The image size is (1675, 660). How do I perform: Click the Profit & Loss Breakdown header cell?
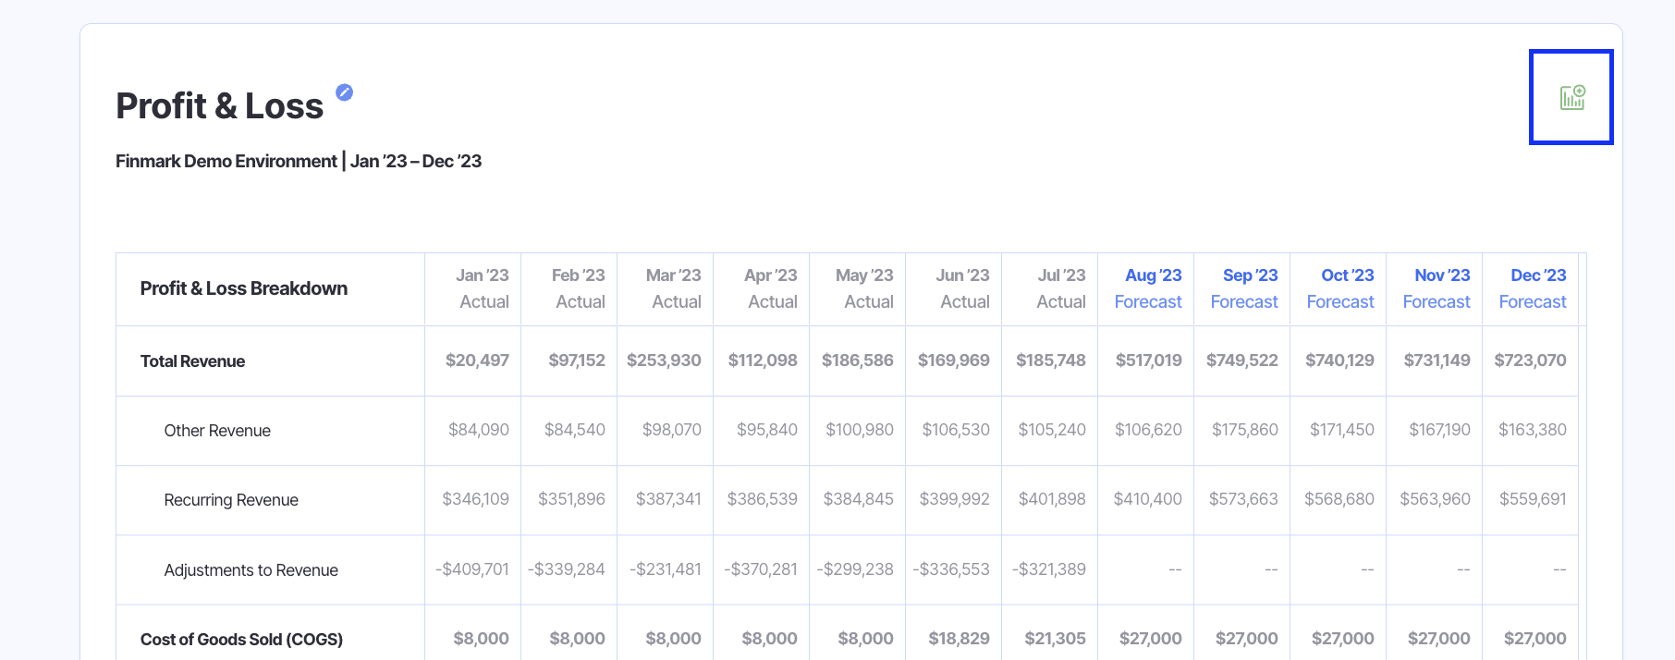pos(244,288)
